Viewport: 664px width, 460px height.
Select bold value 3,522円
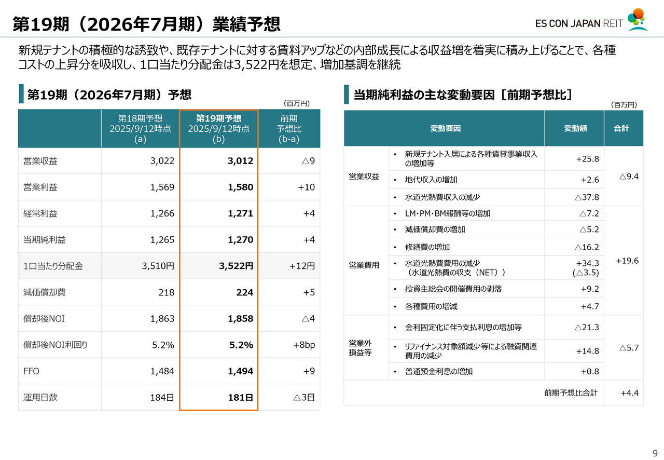pyautogui.click(x=236, y=266)
